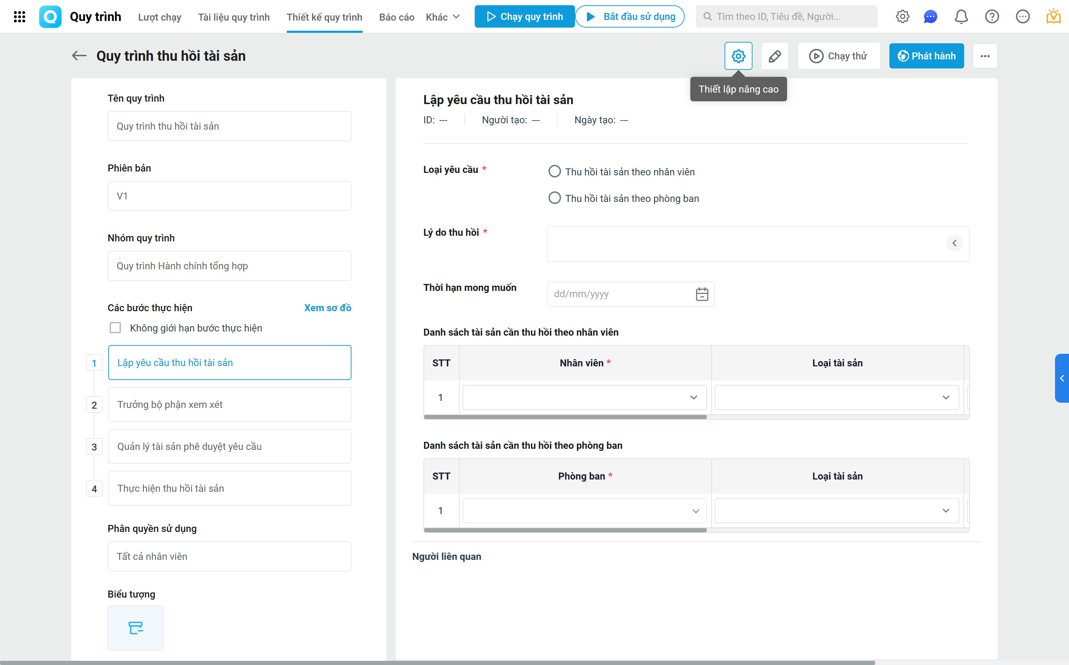The height and width of the screenshot is (665, 1069).
Task: Open the Phòng ban dropdown in row 1
Action: [x=585, y=511]
